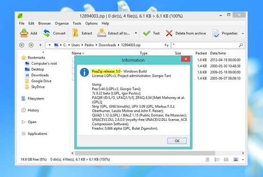Screen dimensions: 263x177
Task: Click the Extract all to... icon
Action: point(101,33)
